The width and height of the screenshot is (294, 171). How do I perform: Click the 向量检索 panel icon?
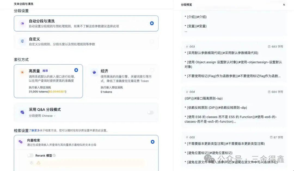click(x=21, y=141)
